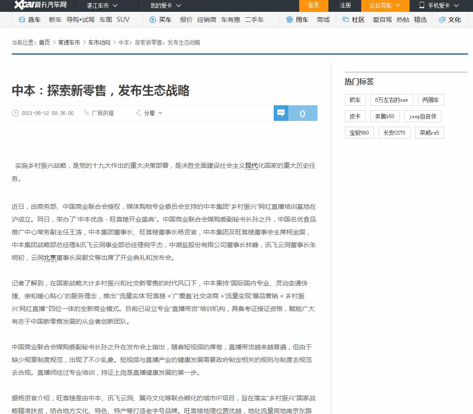Click the car icon beside 选车

point(22,20)
